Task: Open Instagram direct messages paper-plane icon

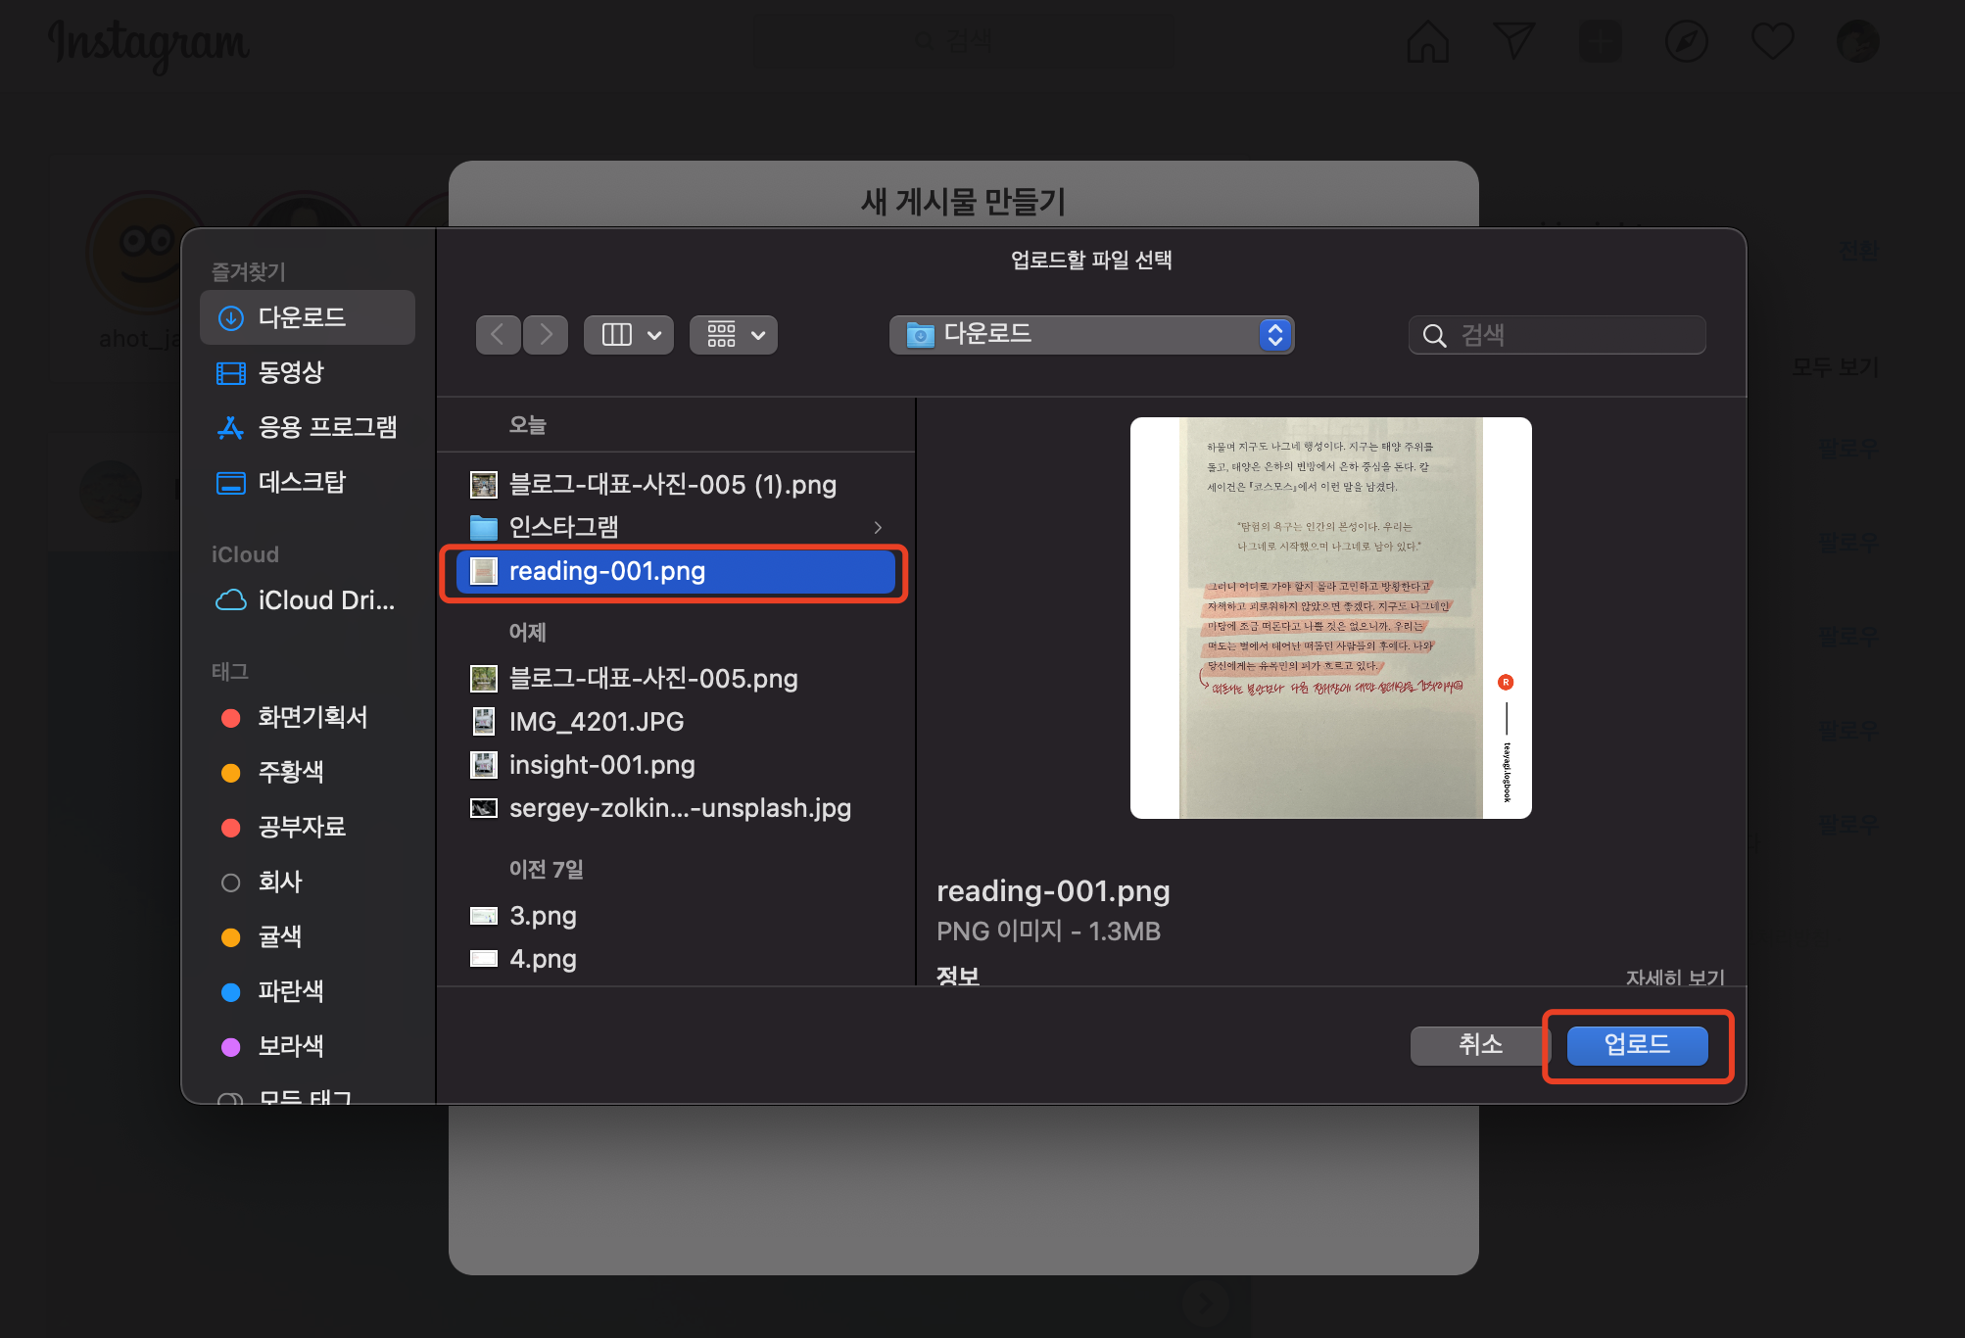Action: [1514, 41]
